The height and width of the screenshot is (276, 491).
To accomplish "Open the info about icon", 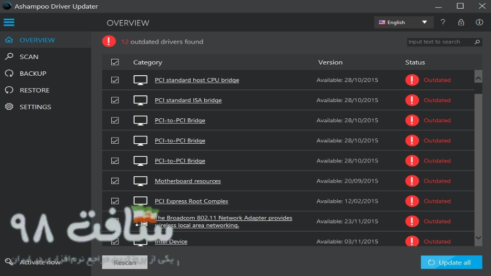I will click(479, 22).
